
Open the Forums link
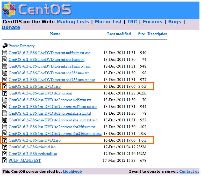pyautogui.click(x=153, y=22)
